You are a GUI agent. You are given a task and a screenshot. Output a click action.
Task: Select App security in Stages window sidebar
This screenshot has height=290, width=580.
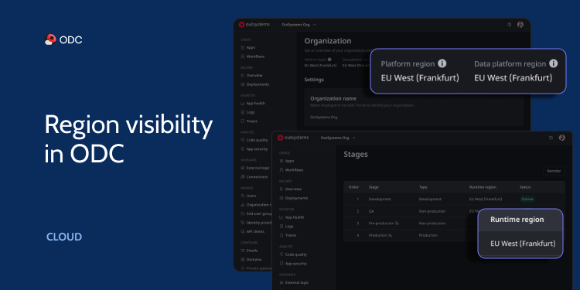(293, 264)
